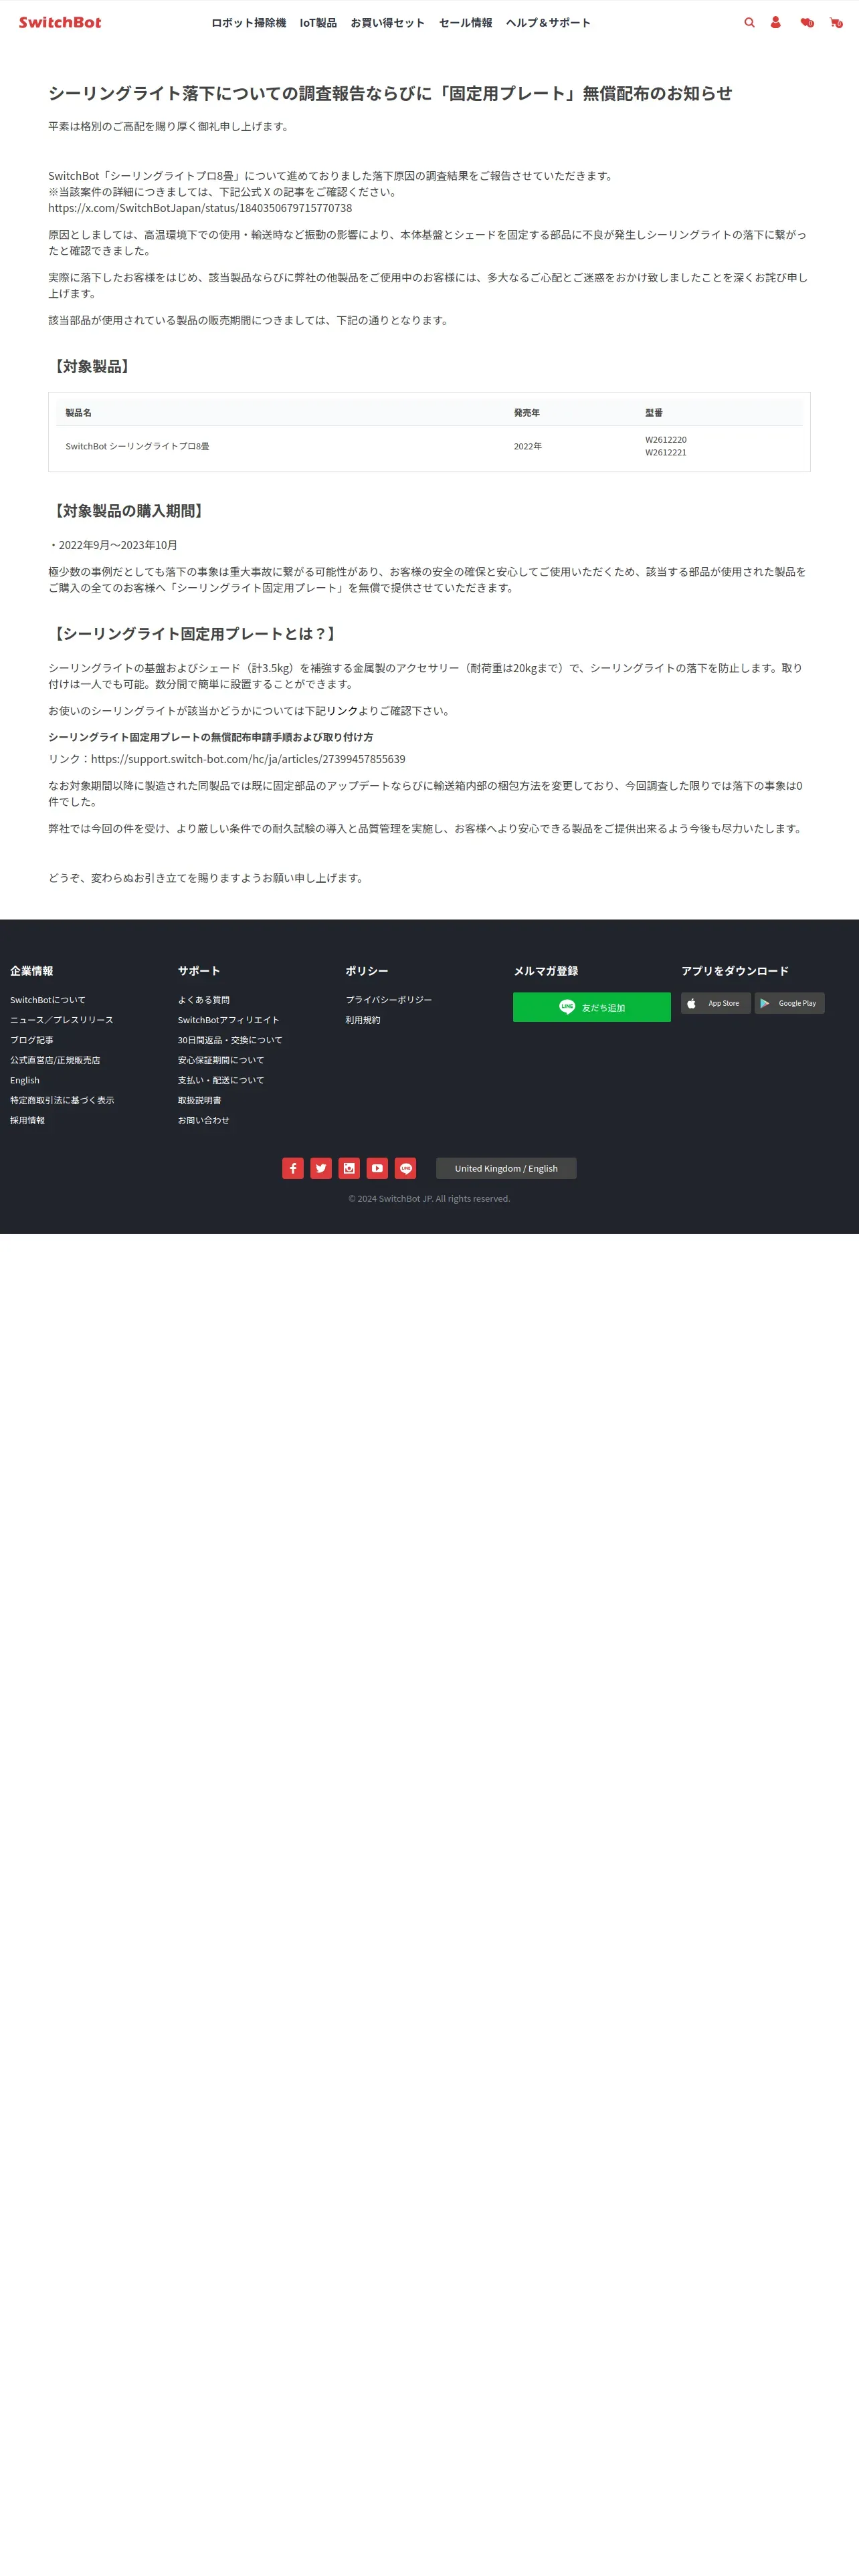This screenshot has width=859, height=2576.
Task: Open SwitchBotアフィリエイト footer link
Action: click(x=229, y=1020)
